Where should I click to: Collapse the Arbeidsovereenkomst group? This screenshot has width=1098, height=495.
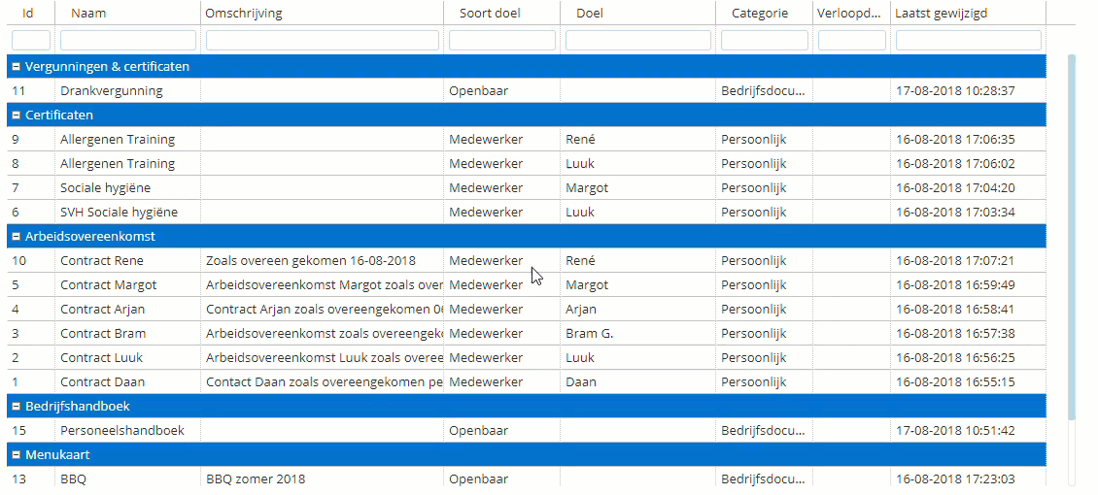pos(16,237)
